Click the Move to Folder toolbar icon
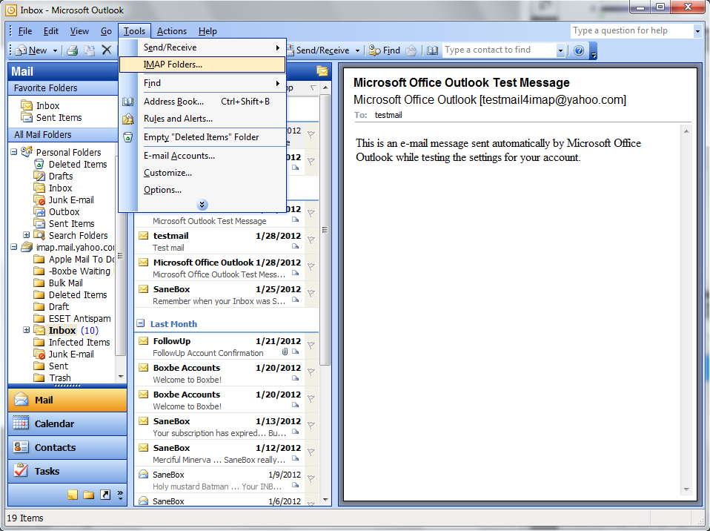 [x=90, y=50]
